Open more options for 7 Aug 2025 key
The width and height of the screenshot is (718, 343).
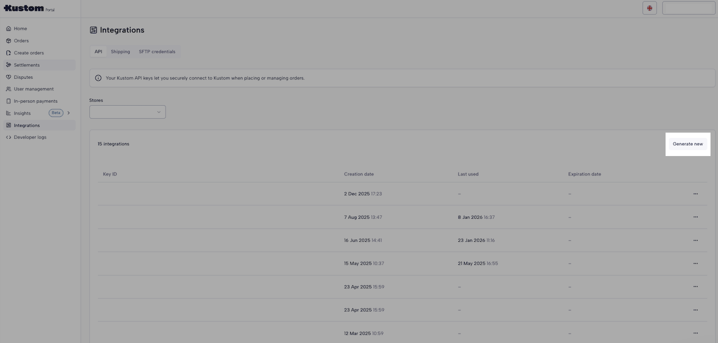tap(696, 217)
